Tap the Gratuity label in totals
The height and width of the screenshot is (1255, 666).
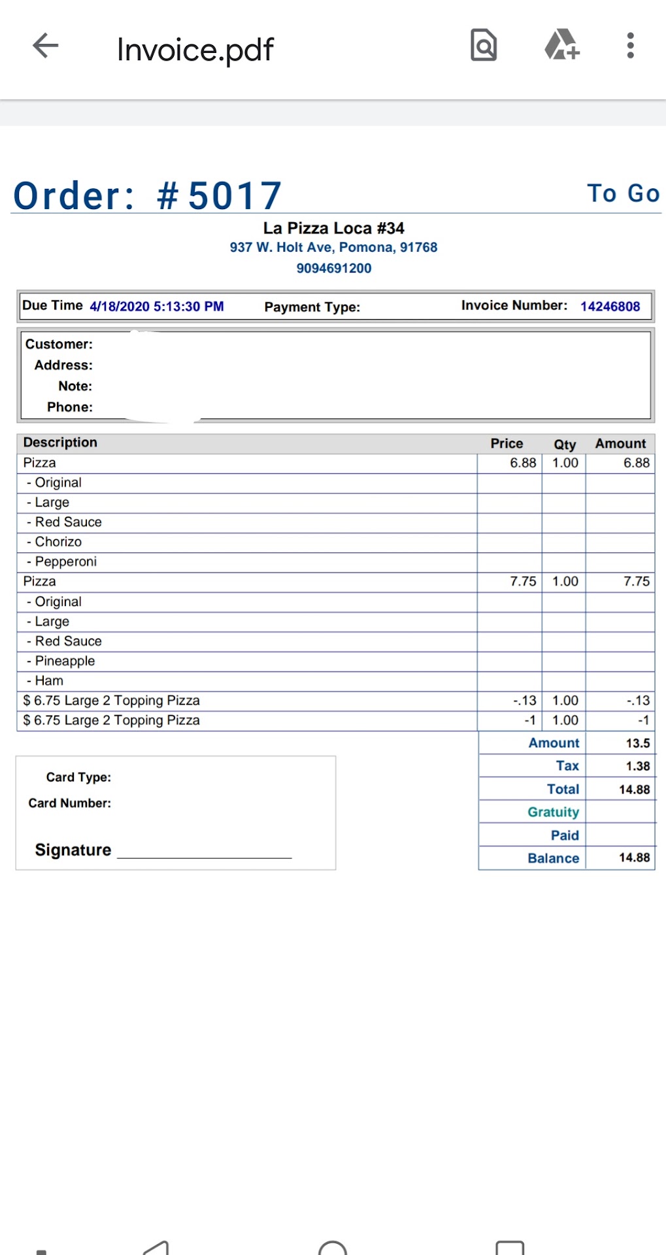[553, 812]
